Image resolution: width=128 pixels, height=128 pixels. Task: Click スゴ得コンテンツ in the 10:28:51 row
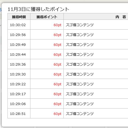[80, 114]
